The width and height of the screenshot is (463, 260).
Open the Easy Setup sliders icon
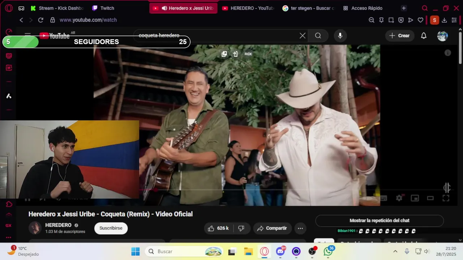pos(454,20)
